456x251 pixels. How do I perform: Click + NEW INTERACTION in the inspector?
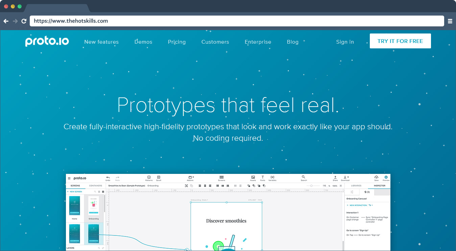[x=357, y=205]
